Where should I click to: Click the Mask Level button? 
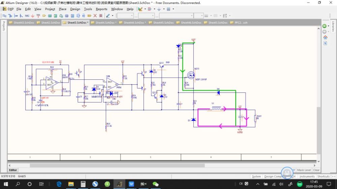[304, 170]
